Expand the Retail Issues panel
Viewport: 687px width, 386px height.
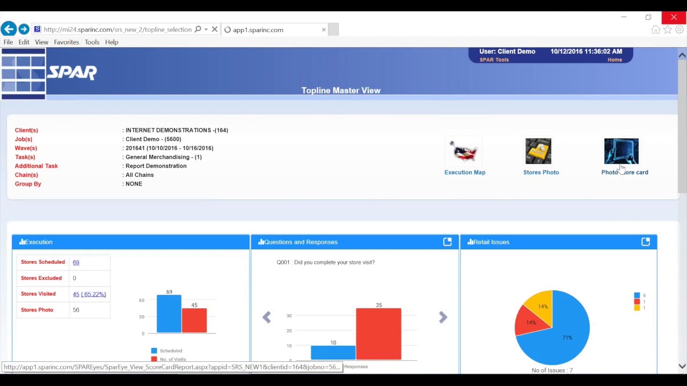coord(646,242)
